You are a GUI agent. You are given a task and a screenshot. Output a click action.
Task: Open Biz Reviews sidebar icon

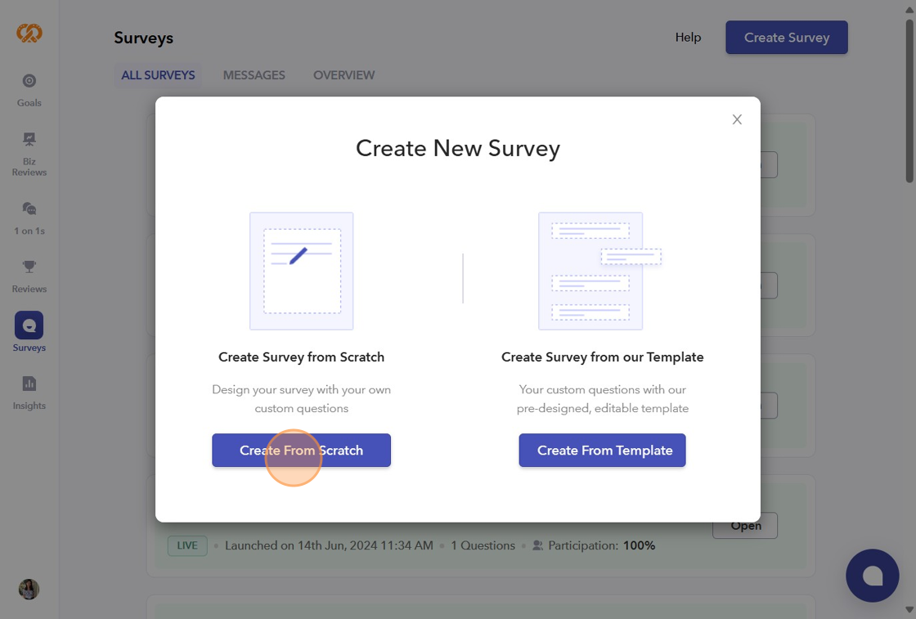pyautogui.click(x=29, y=140)
